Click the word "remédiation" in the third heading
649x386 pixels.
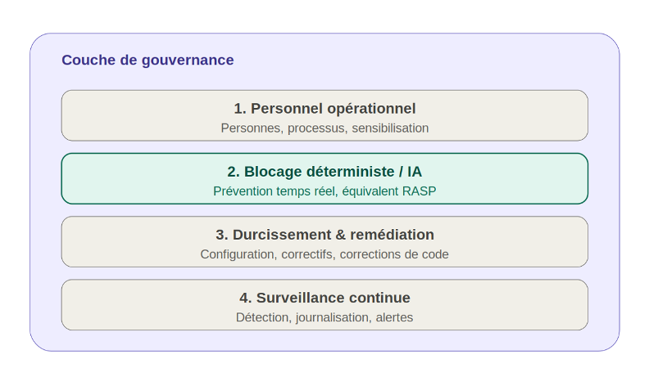392,235
